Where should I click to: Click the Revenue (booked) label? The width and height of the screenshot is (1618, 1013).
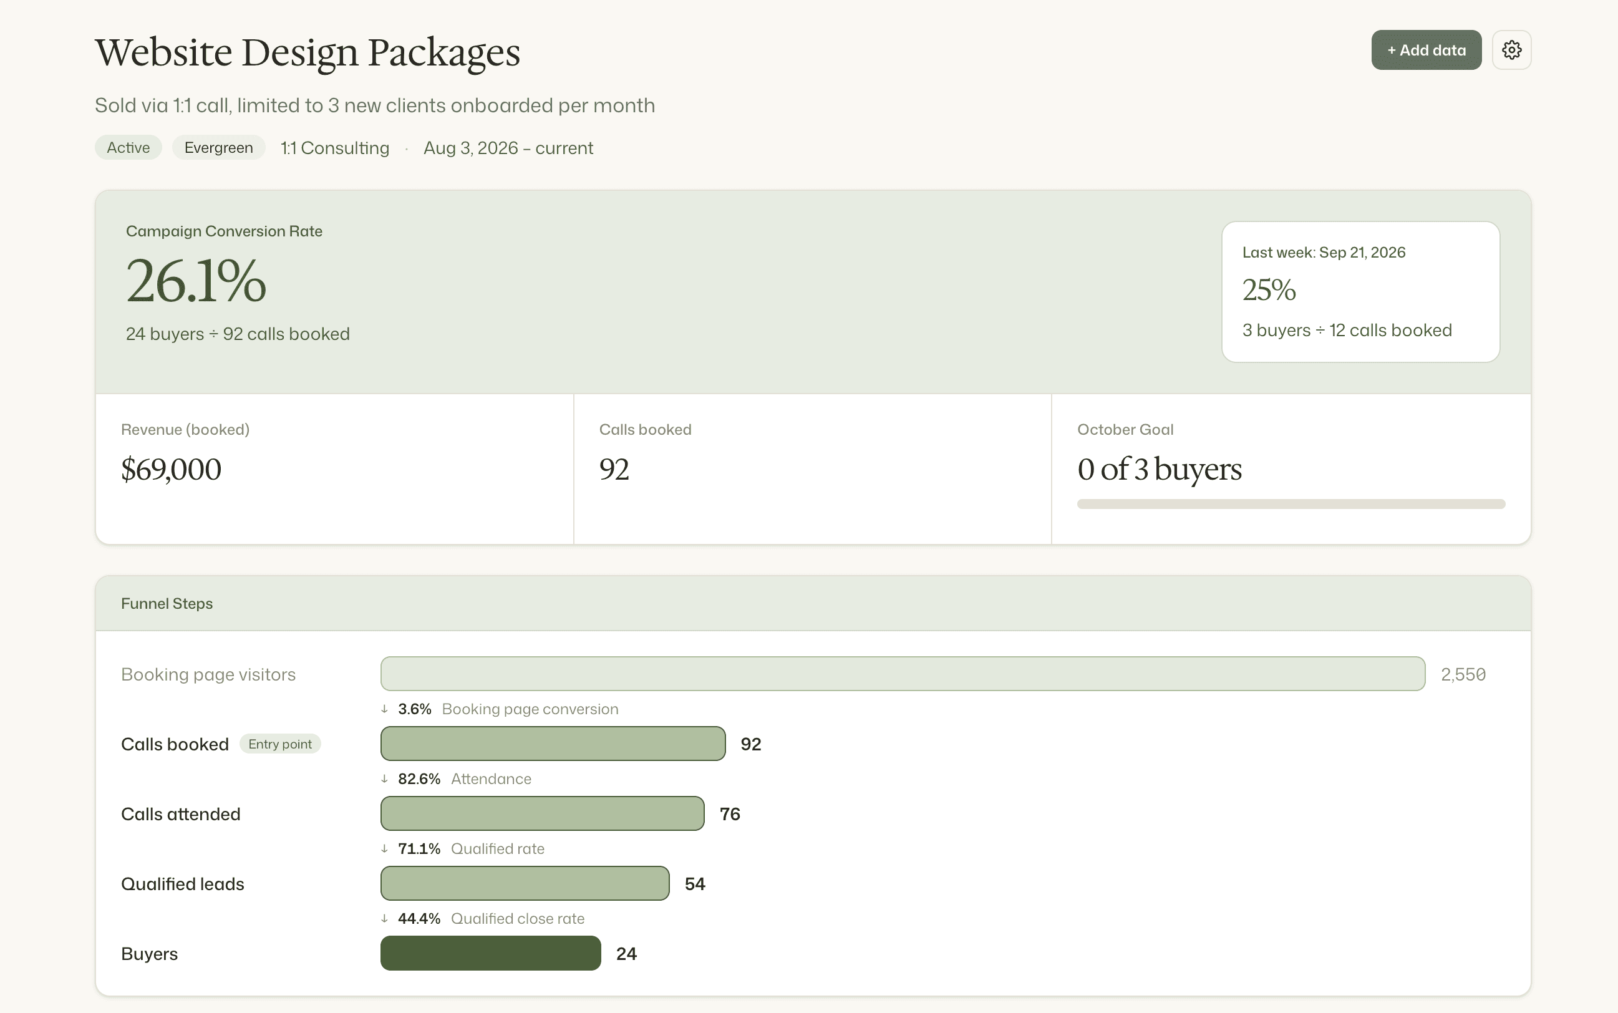click(x=185, y=429)
